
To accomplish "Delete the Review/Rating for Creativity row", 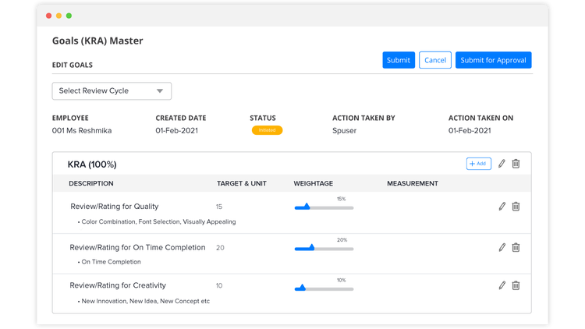I will pyautogui.click(x=516, y=285).
